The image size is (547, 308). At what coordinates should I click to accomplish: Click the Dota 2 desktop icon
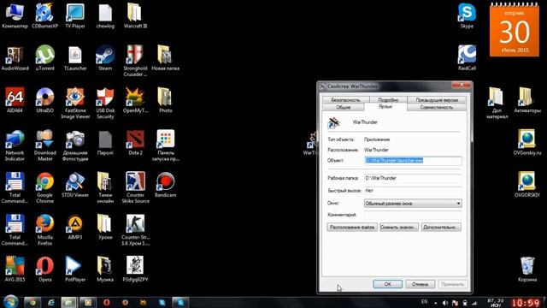(x=135, y=143)
